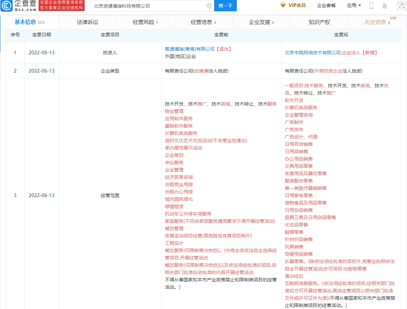Screen dimensions: 407x309
Task: Click the 经营范围 change item cell
Action: pos(110,195)
